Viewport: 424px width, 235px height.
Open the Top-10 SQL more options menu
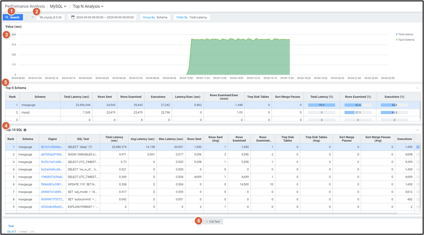pos(418,130)
